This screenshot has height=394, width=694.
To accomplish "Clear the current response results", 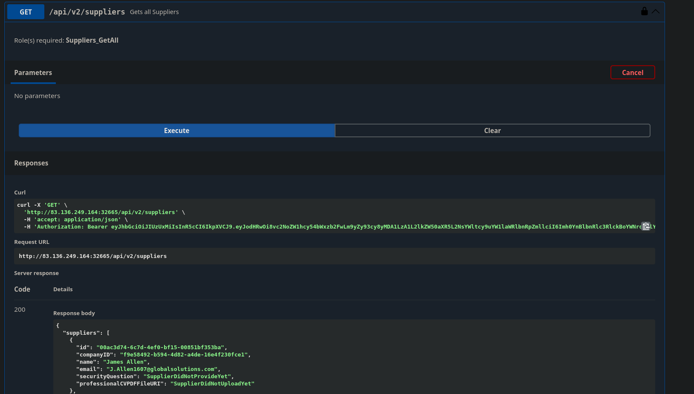I will click(x=492, y=130).
